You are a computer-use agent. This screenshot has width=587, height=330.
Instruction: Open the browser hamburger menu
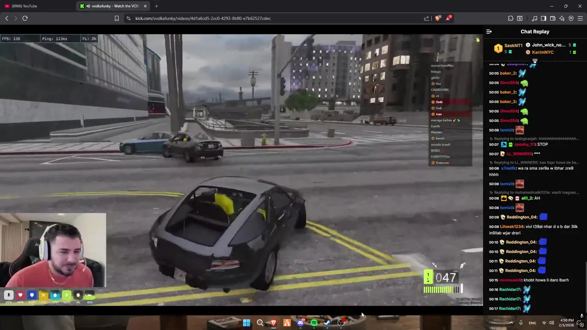581,18
